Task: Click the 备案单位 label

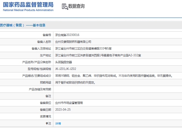Action: pos(45,103)
